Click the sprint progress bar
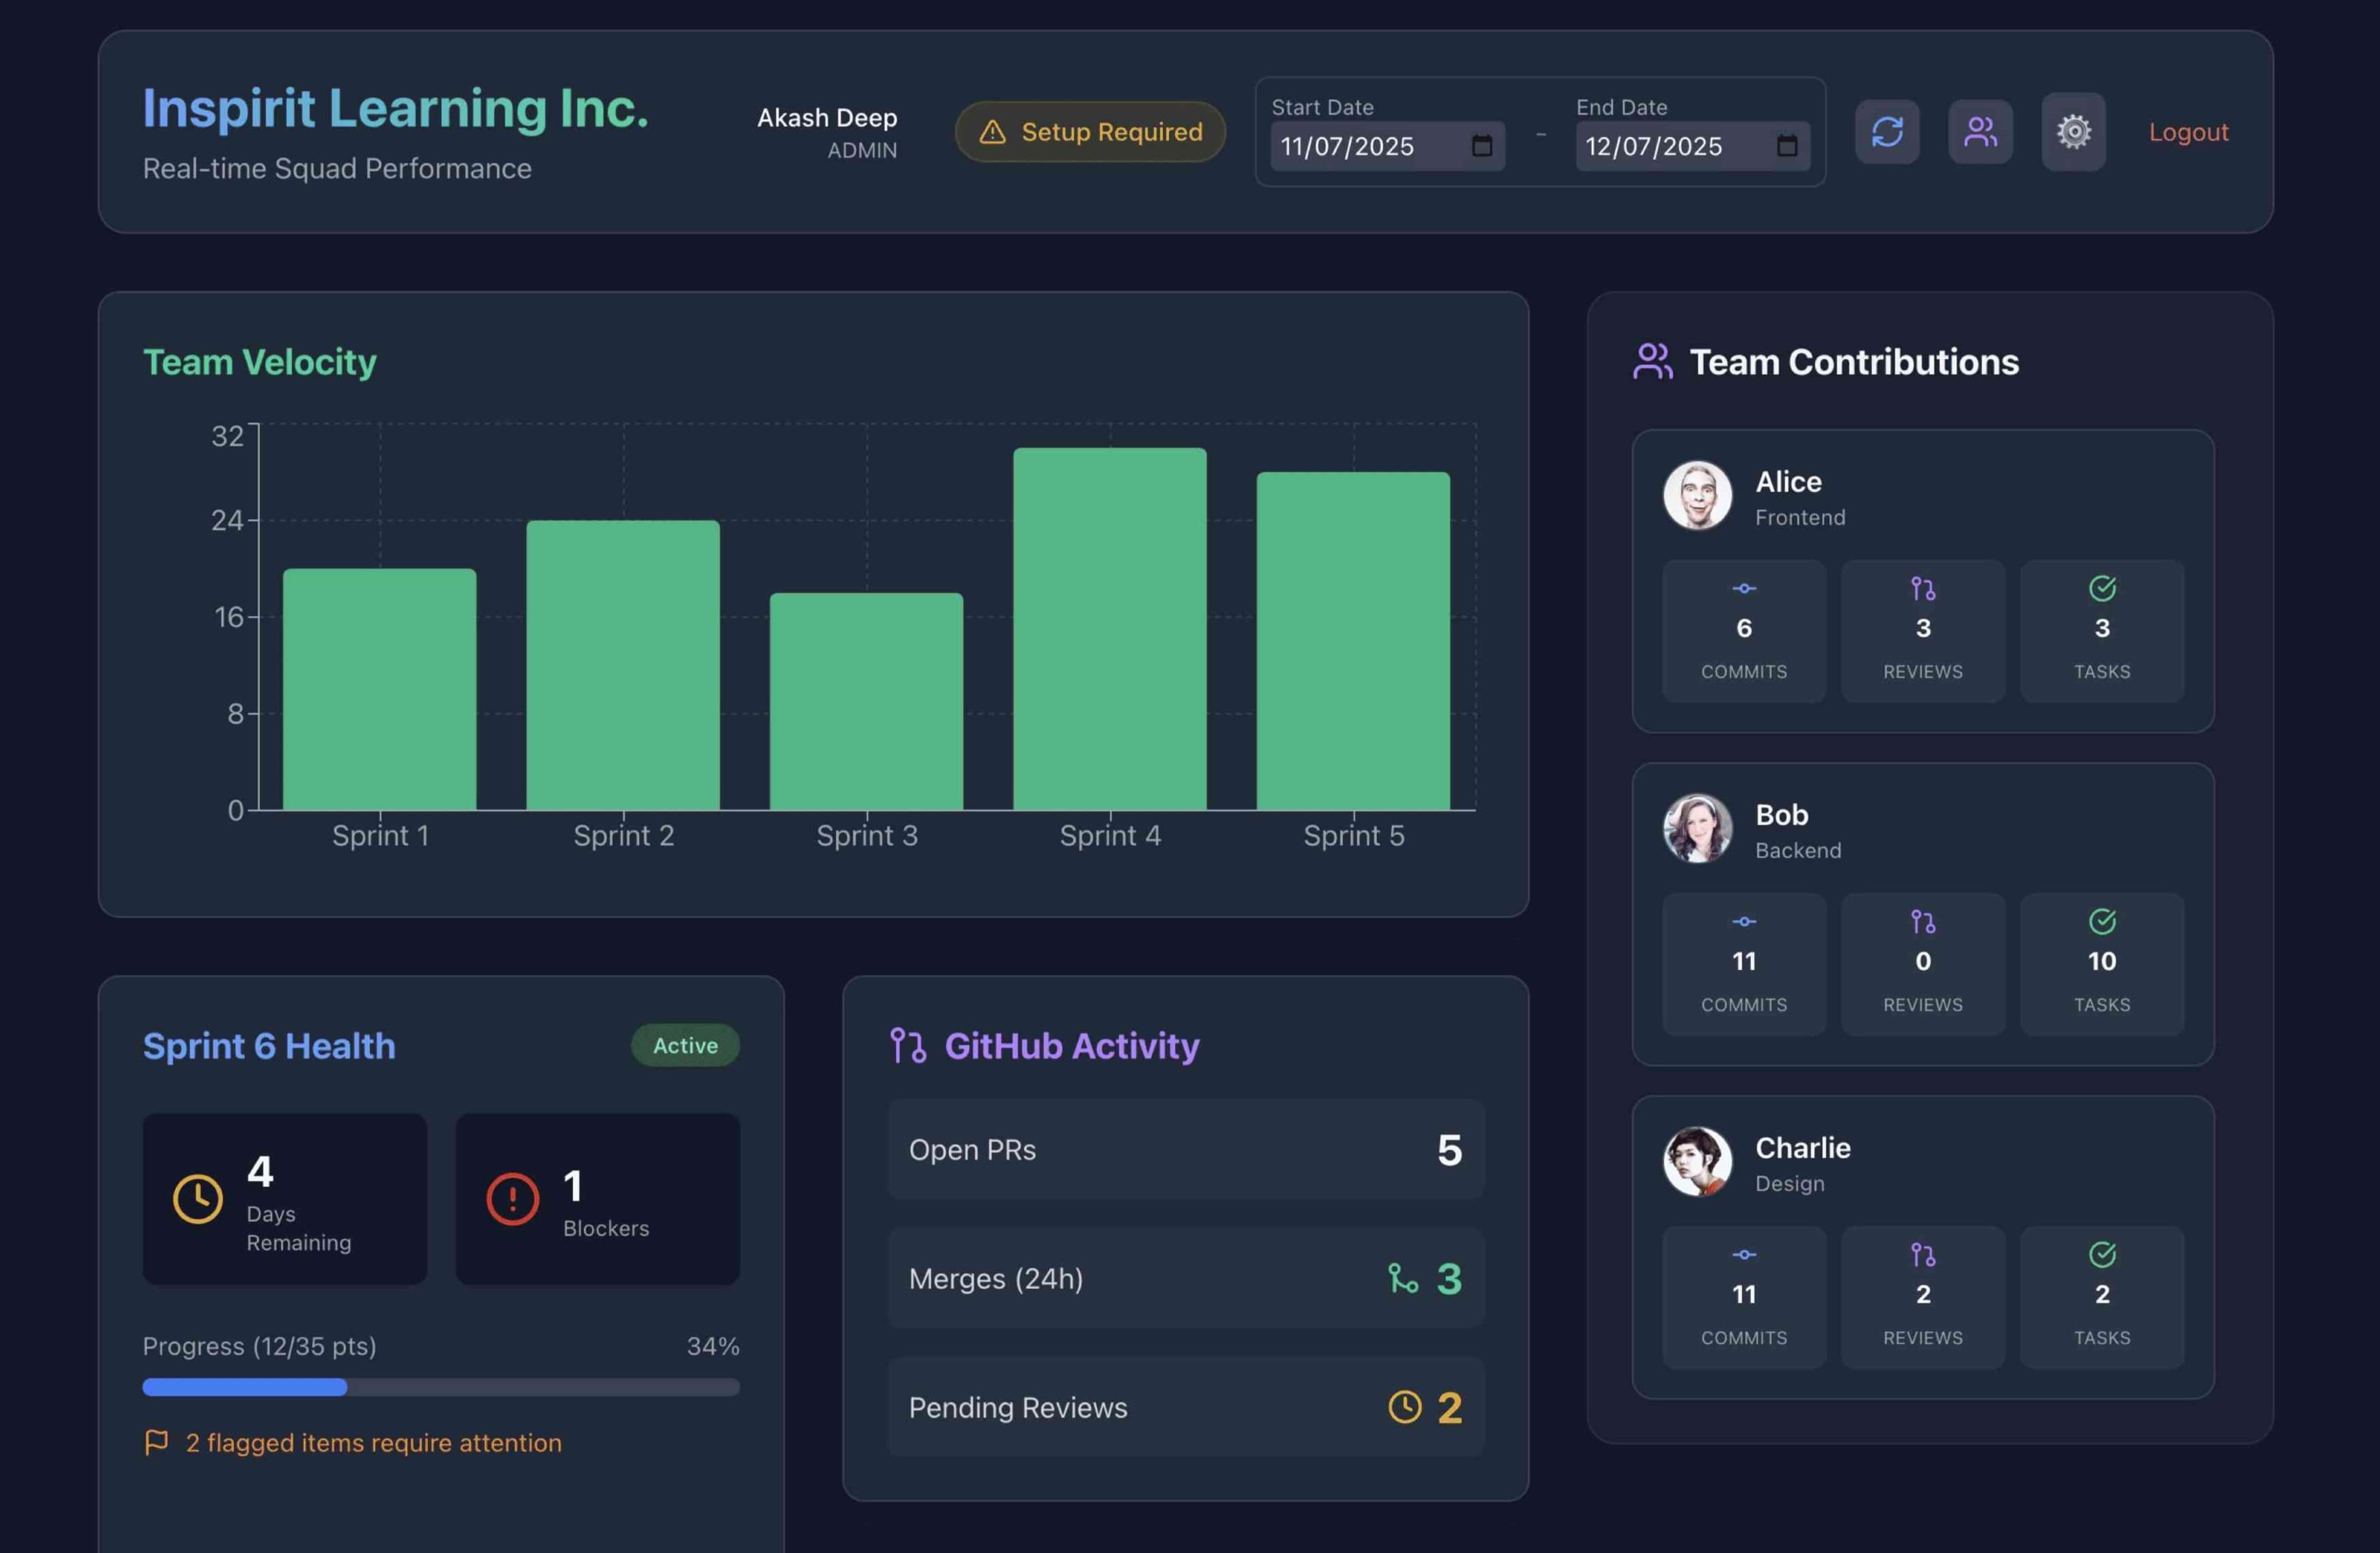The width and height of the screenshot is (2380, 1553). (441, 1388)
